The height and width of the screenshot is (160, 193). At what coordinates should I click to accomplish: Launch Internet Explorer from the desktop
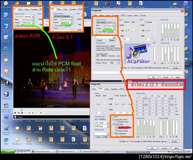(x=6, y=51)
